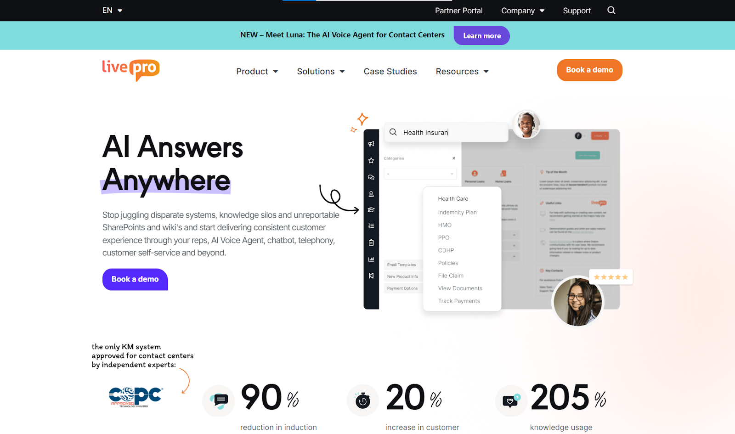Click the collapse sidebar icon in mockup
The width and height of the screenshot is (735, 434).
pyautogui.click(x=371, y=276)
